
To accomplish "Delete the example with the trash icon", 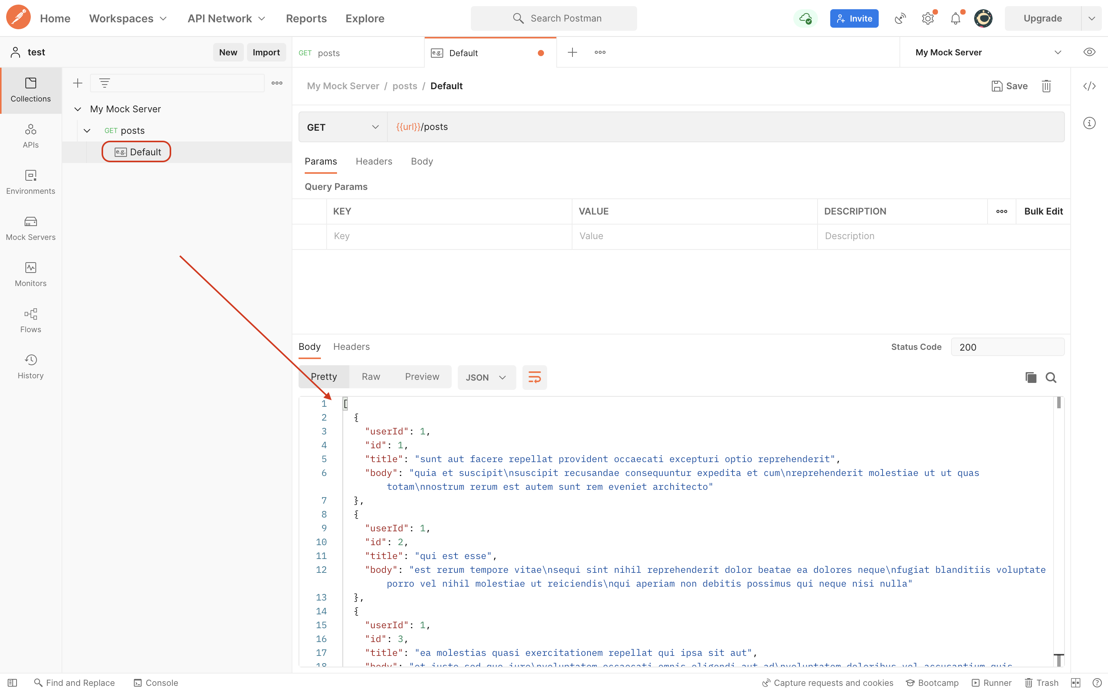I will coord(1046,86).
